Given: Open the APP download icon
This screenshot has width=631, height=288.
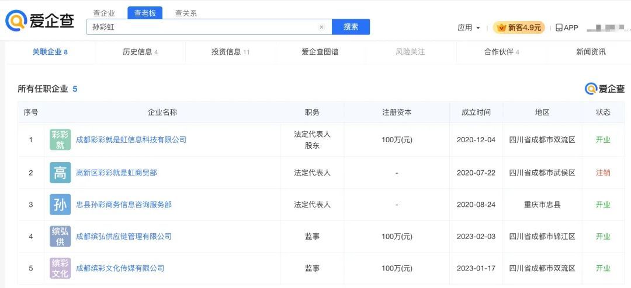Looking at the screenshot, I should pos(566,27).
